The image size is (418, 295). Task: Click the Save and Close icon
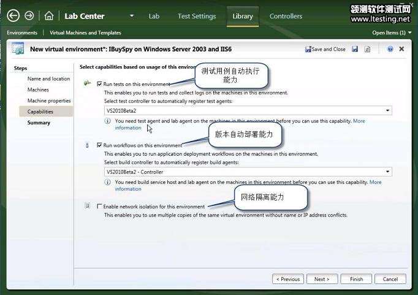click(x=308, y=49)
